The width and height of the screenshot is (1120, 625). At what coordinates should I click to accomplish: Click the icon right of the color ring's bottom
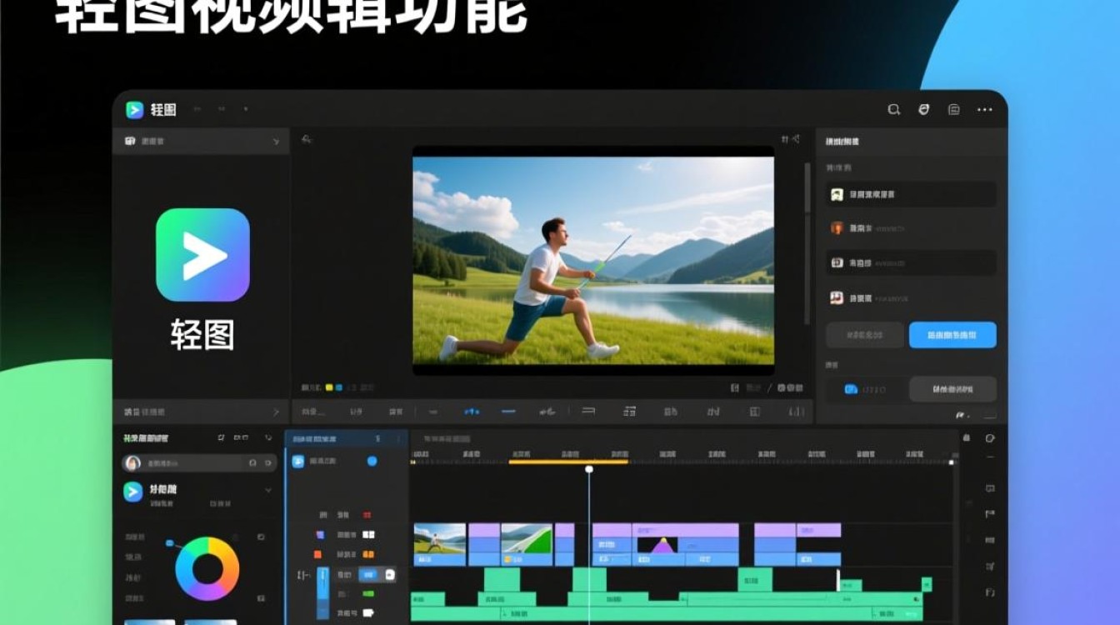(x=261, y=598)
